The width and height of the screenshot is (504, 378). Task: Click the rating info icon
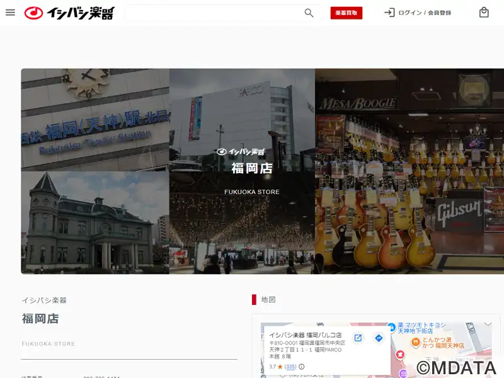[x=302, y=367]
